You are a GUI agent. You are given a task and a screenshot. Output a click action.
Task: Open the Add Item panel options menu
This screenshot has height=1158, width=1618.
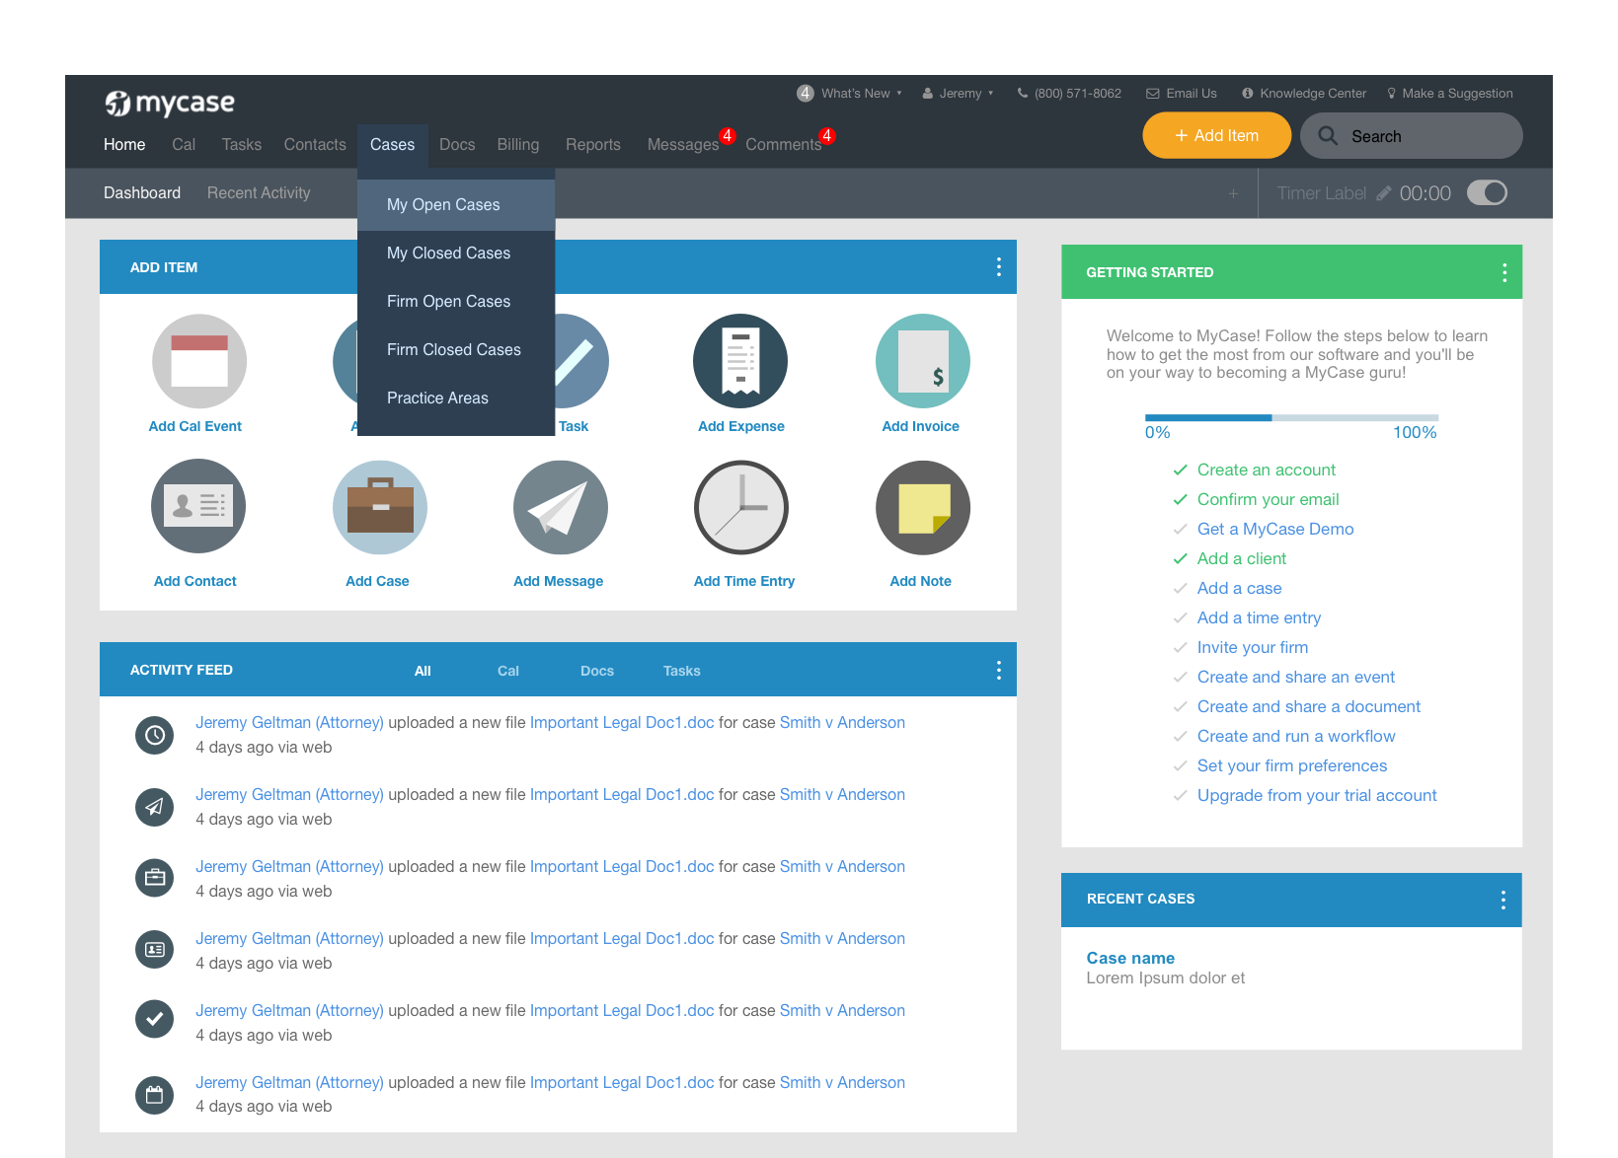coord(999,267)
